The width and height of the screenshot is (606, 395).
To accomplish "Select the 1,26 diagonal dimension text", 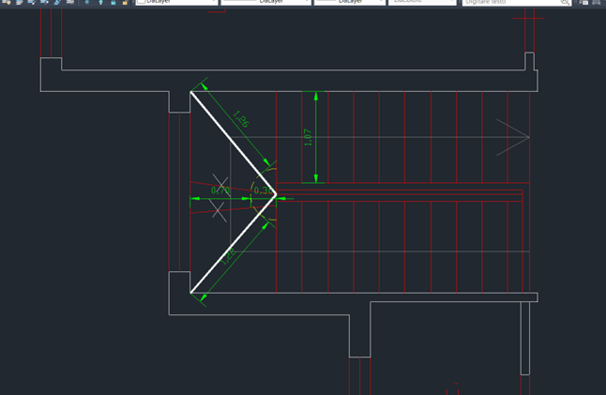I will [241, 119].
